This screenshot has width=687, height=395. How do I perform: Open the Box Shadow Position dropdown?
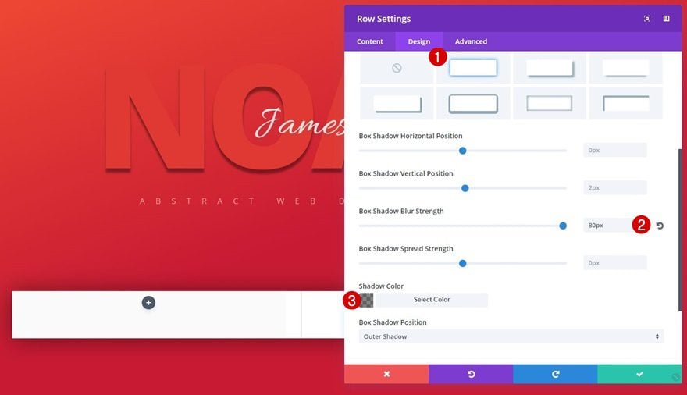click(511, 336)
